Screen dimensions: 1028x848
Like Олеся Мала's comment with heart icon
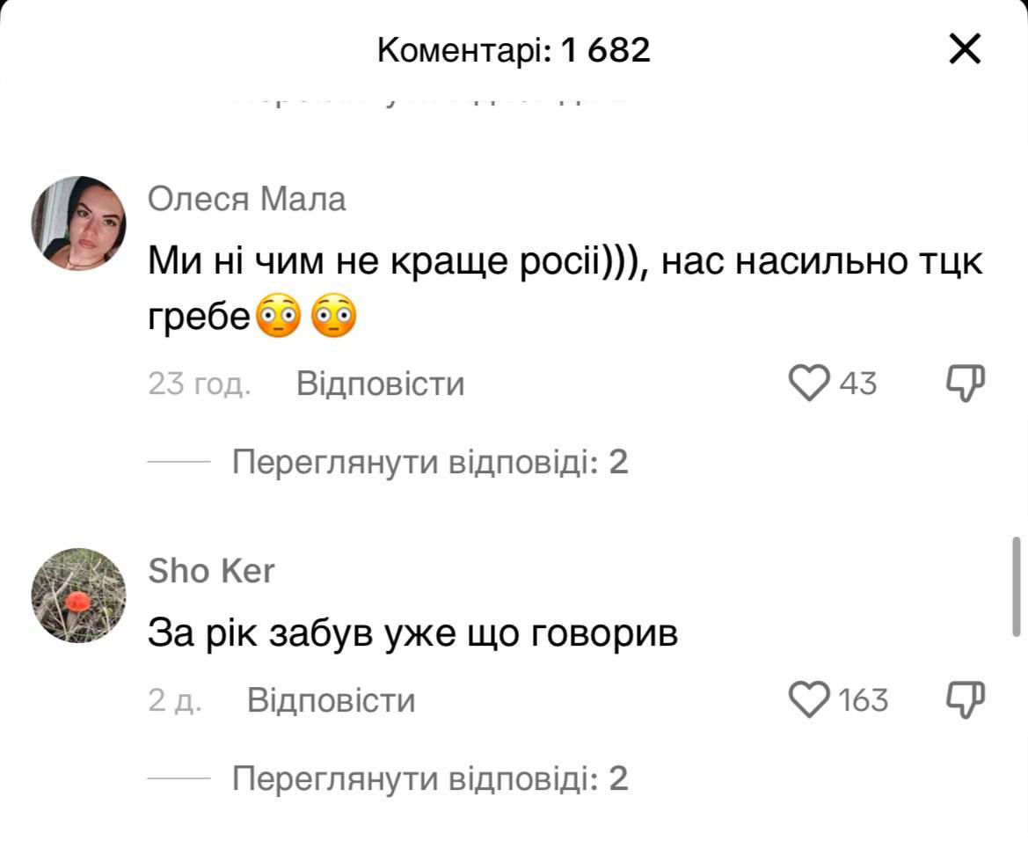809,384
